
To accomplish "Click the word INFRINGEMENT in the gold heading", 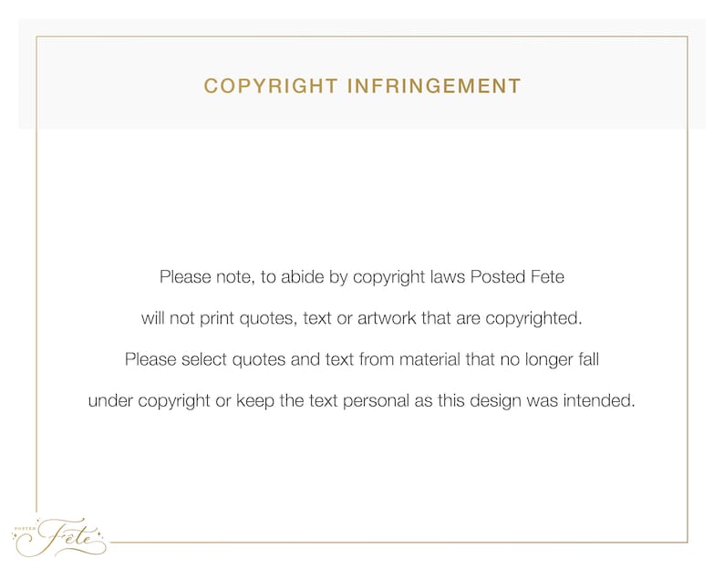I will (x=435, y=87).
